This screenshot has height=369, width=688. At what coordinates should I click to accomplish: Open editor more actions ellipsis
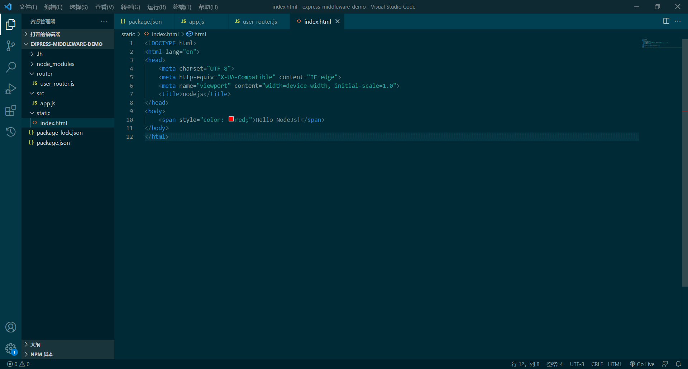[678, 21]
